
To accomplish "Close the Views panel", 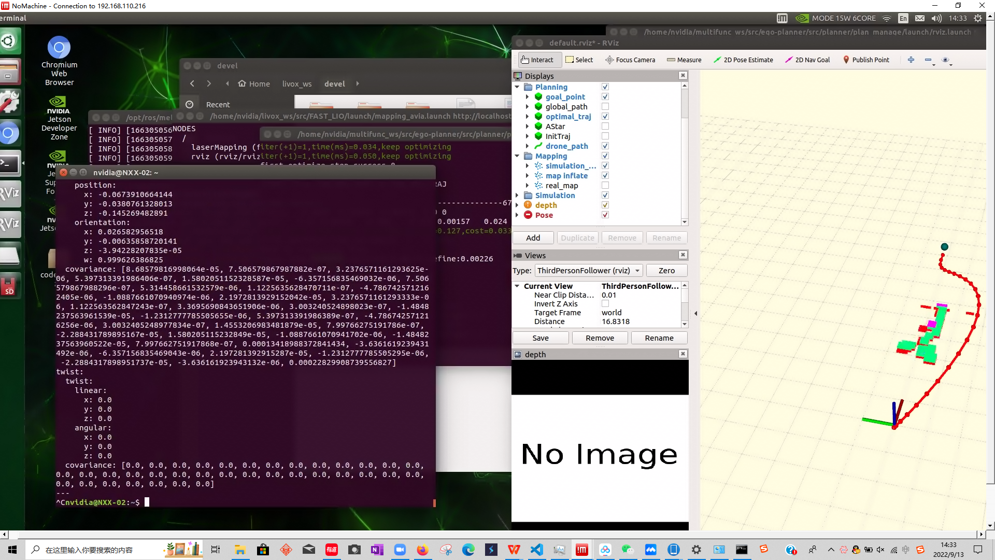I will click(683, 255).
